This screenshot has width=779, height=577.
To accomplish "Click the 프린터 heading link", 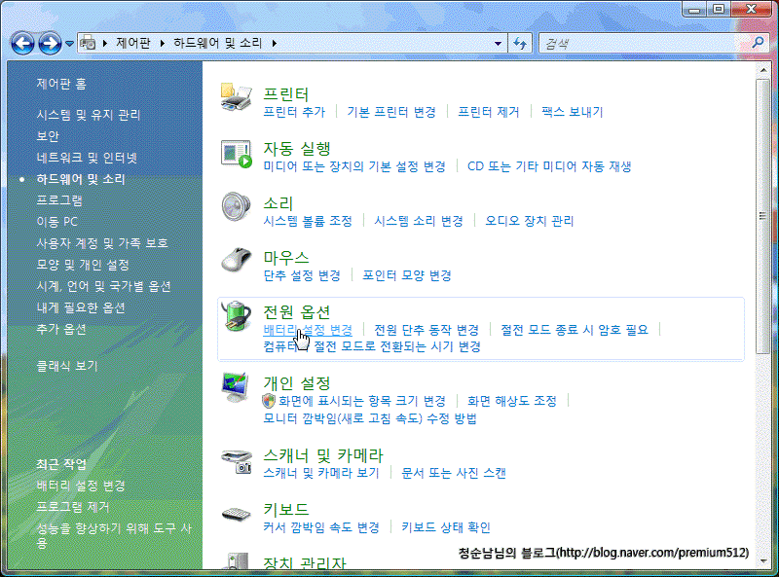I will click(286, 93).
